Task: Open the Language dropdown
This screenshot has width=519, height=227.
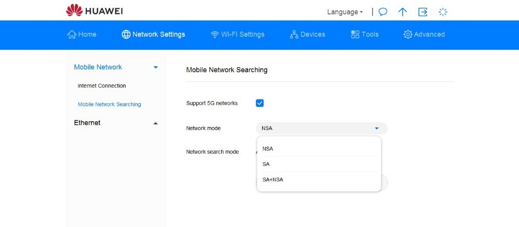Action: (345, 12)
